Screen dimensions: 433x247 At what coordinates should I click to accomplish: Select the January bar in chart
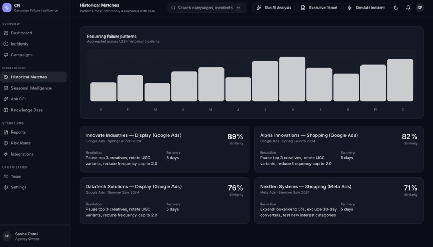click(x=103, y=92)
